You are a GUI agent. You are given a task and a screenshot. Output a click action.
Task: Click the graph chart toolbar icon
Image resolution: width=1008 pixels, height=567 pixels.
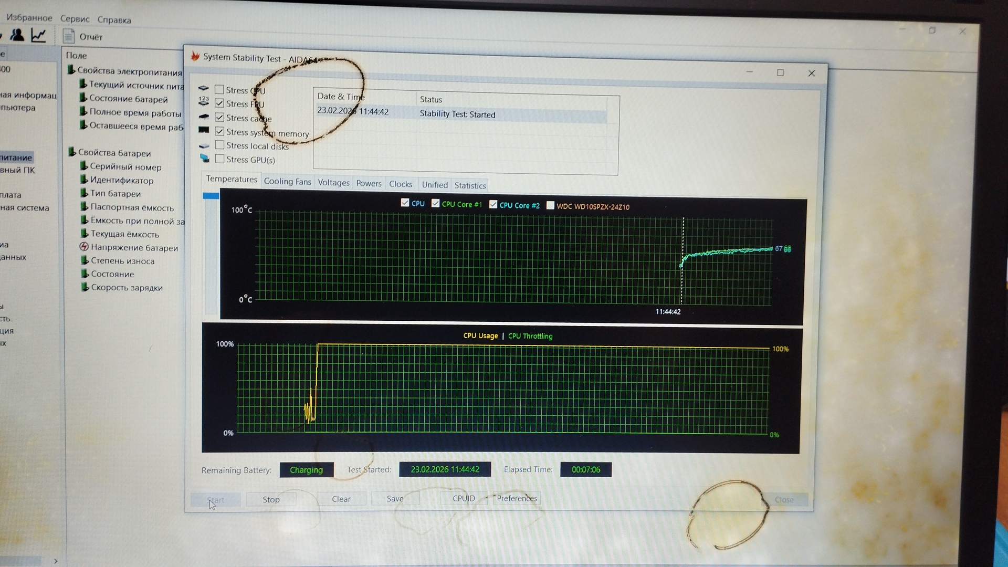point(38,36)
